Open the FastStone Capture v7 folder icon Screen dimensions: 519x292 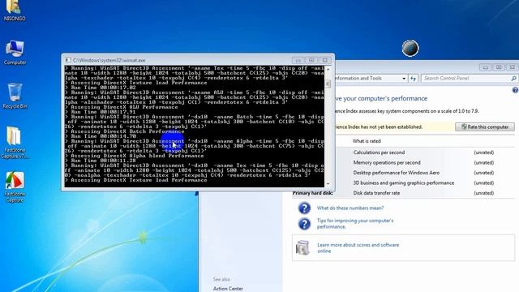(x=15, y=143)
